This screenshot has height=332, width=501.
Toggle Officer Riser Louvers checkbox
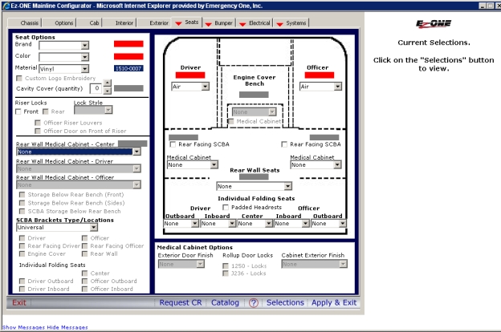[x=38, y=123]
